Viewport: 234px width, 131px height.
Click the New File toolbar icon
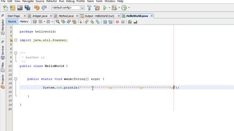click(x=5, y=8)
